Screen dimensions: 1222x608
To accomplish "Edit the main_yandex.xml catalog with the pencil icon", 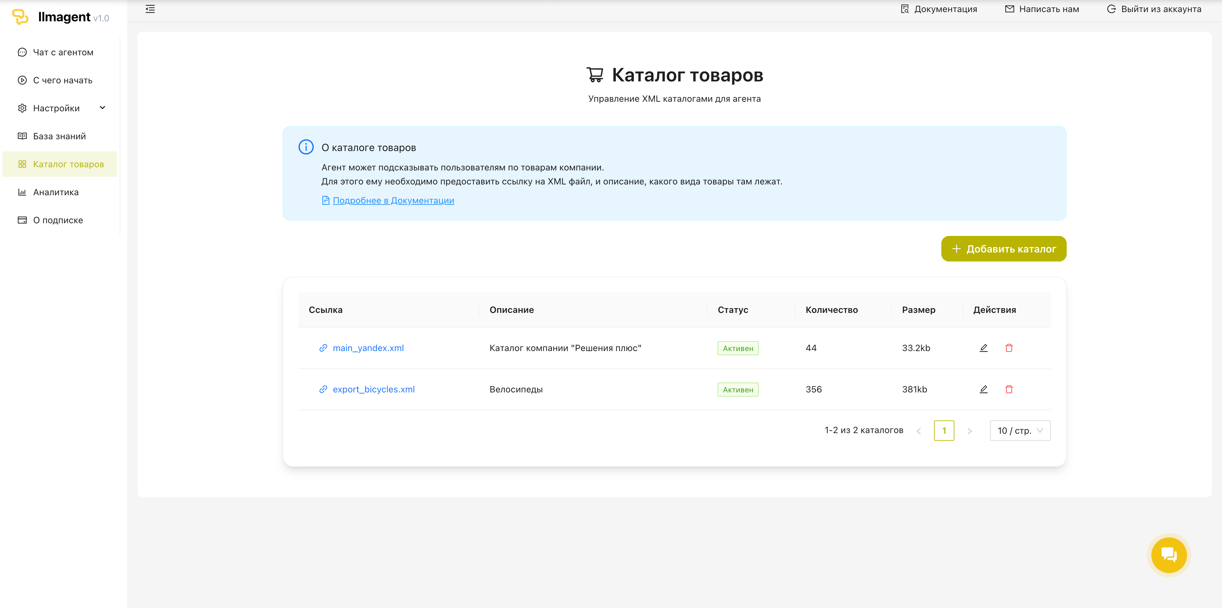I will (x=983, y=348).
